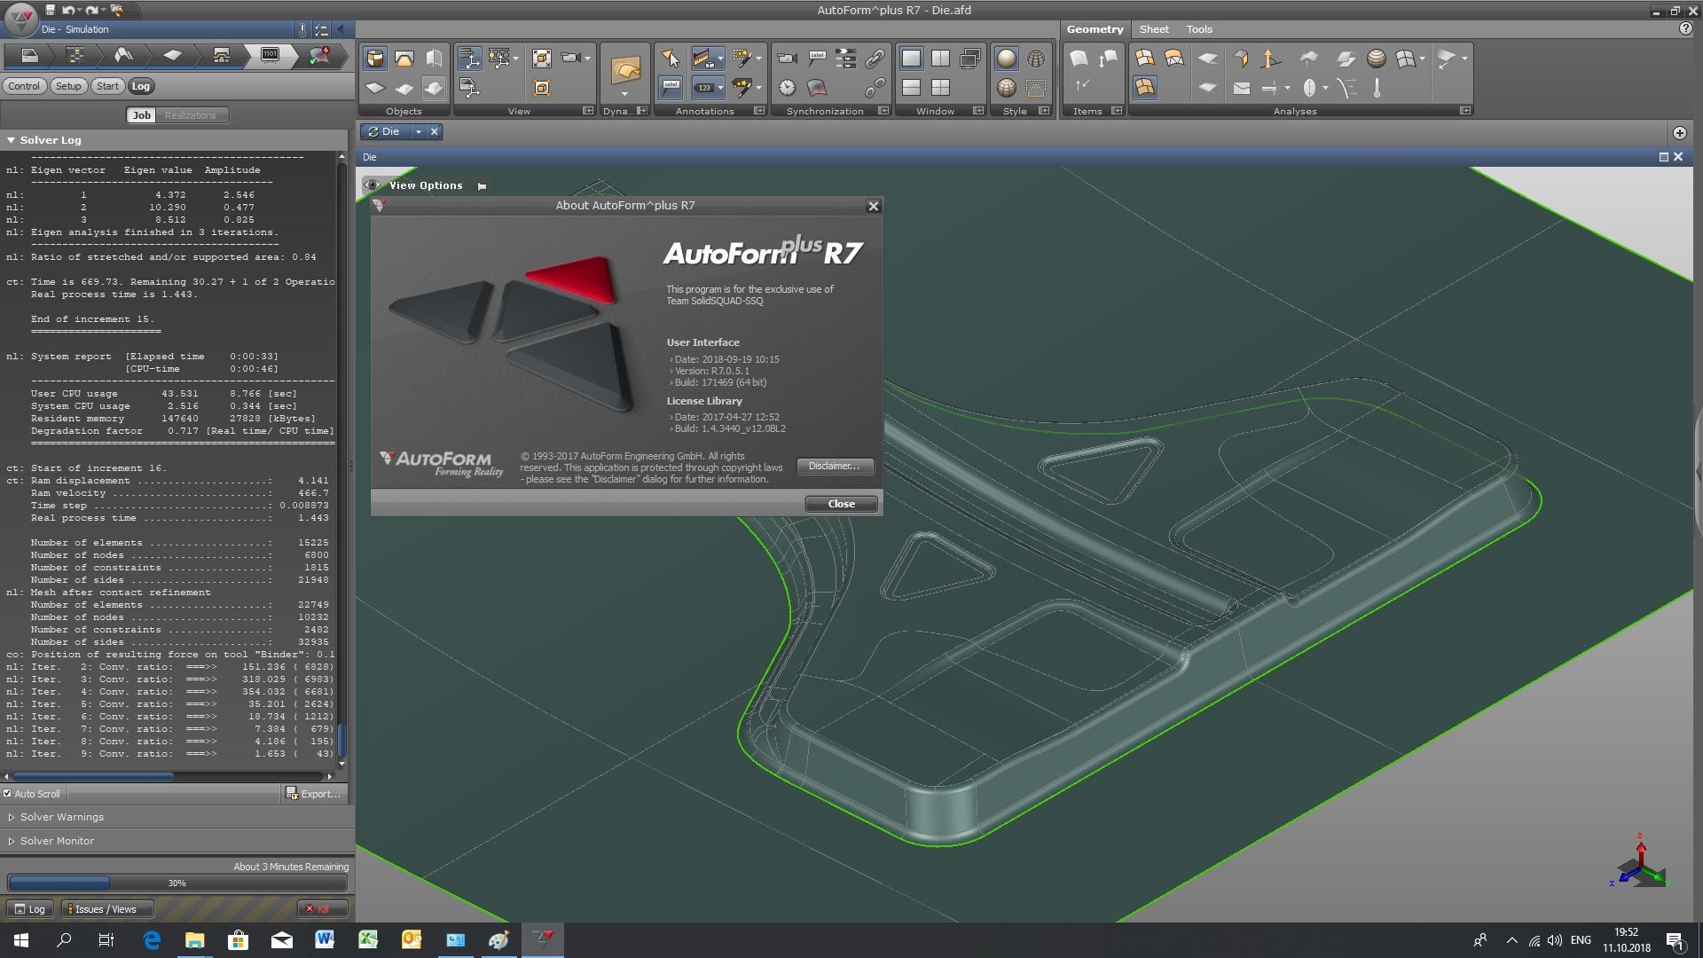Click the thermometer icon in Die header
The height and width of the screenshot is (958, 1703).
(302, 29)
